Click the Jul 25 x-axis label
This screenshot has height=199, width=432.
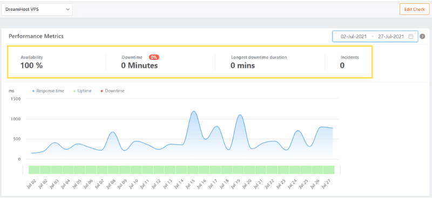(x=303, y=184)
